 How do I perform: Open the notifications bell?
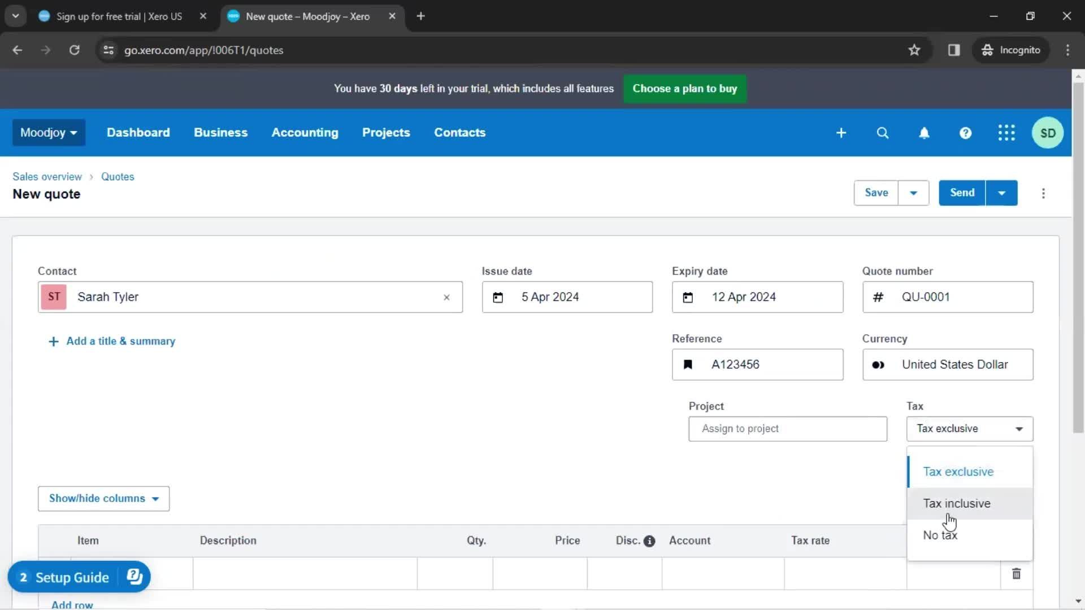tap(924, 133)
